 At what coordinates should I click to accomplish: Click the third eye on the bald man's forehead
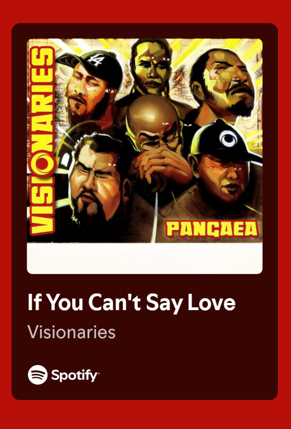coord(165,123)
